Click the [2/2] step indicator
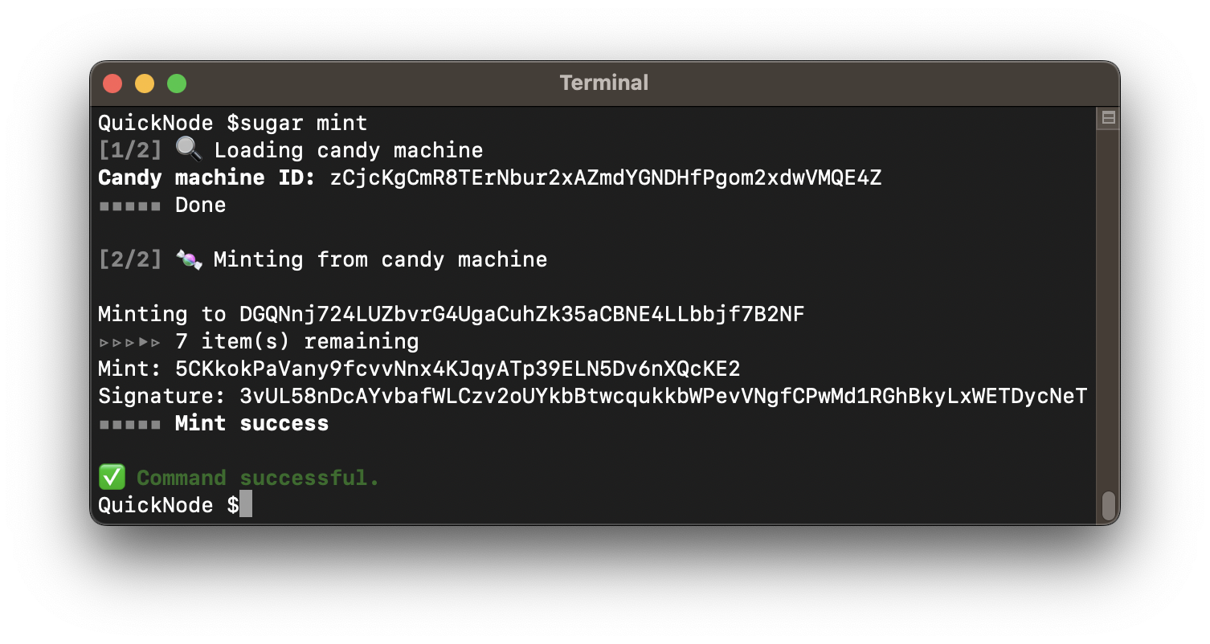1210x644 pixels. [x=130, y=259]
